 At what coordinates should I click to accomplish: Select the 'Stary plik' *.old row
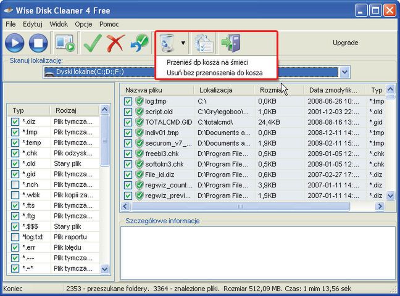pyautogui.click(x=54, y=163)
